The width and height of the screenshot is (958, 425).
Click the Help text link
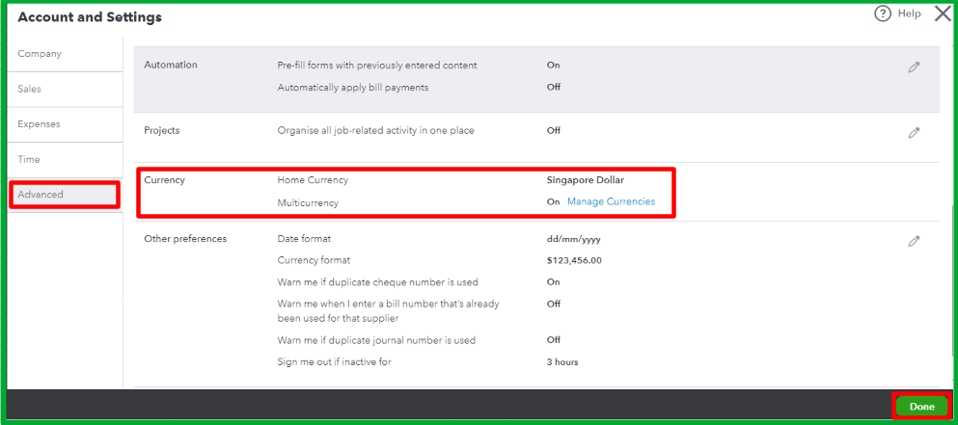[909, 14]
